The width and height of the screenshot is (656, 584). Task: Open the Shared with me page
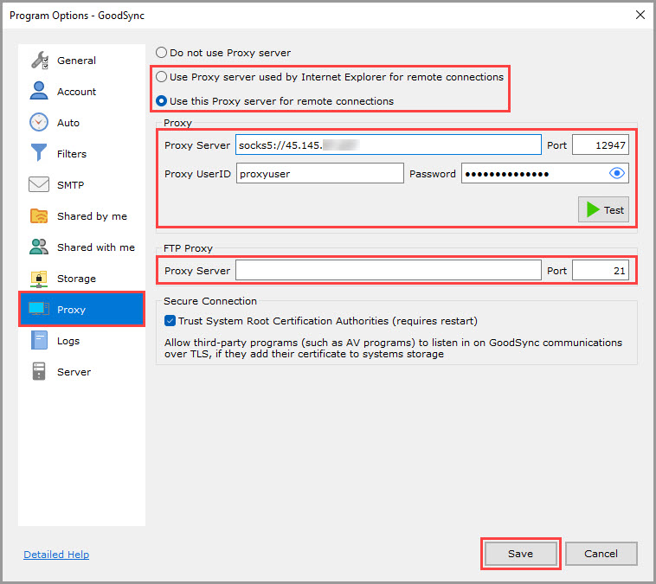pos(95,247)
